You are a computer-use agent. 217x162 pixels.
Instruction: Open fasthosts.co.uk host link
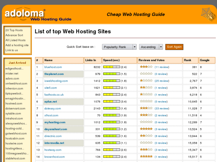54,95
